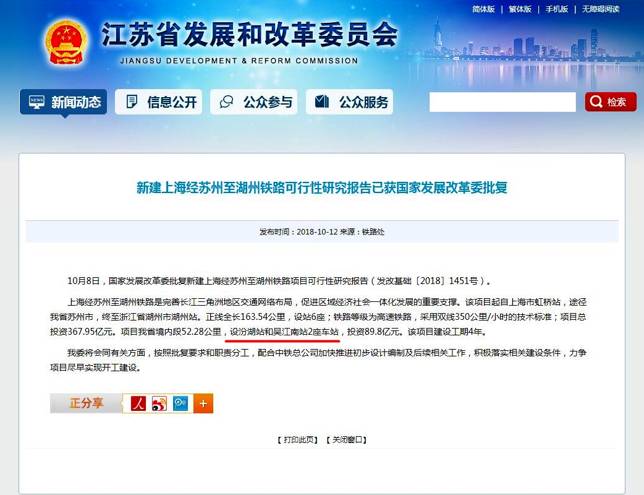This screenshot has width=644, height=495.
Task: Click the blue article headline title
Action: (321, 188)
